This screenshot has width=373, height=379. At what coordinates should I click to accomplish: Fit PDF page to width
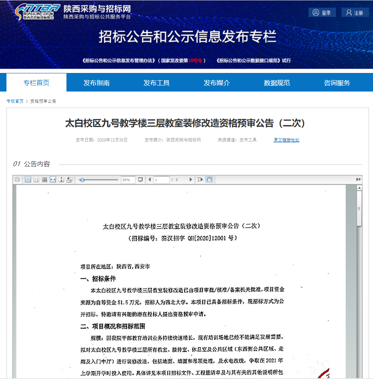coord(53,180)
